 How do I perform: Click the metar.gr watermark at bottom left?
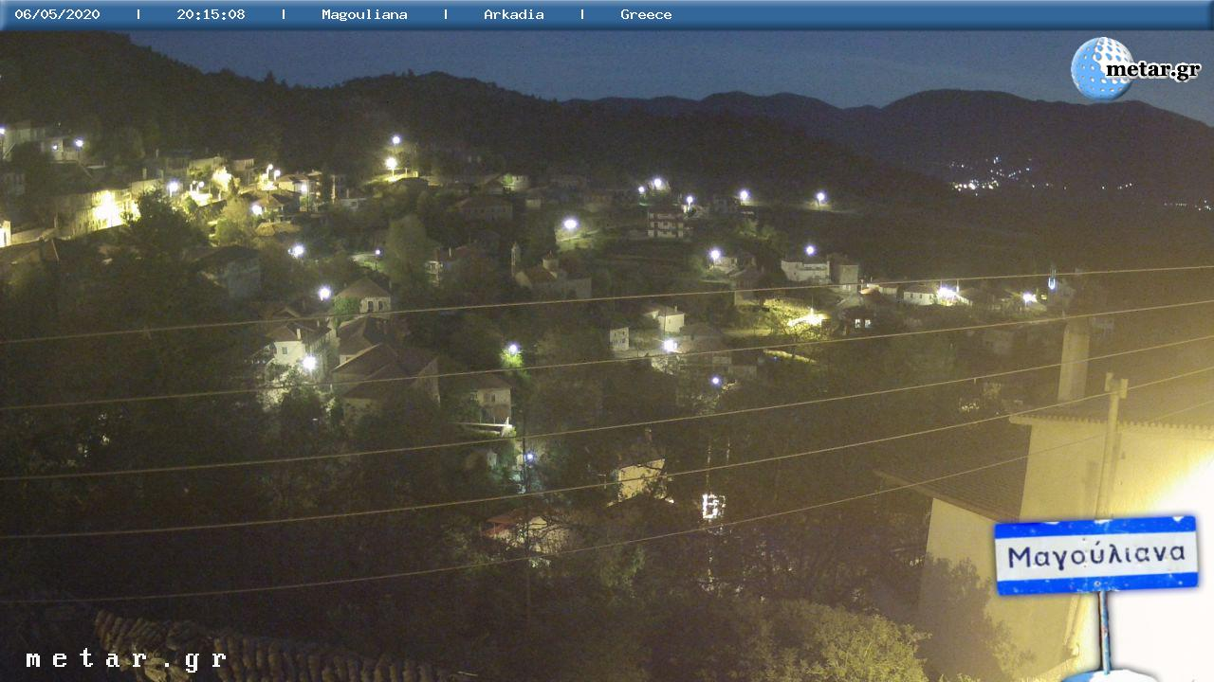[126, 659]
